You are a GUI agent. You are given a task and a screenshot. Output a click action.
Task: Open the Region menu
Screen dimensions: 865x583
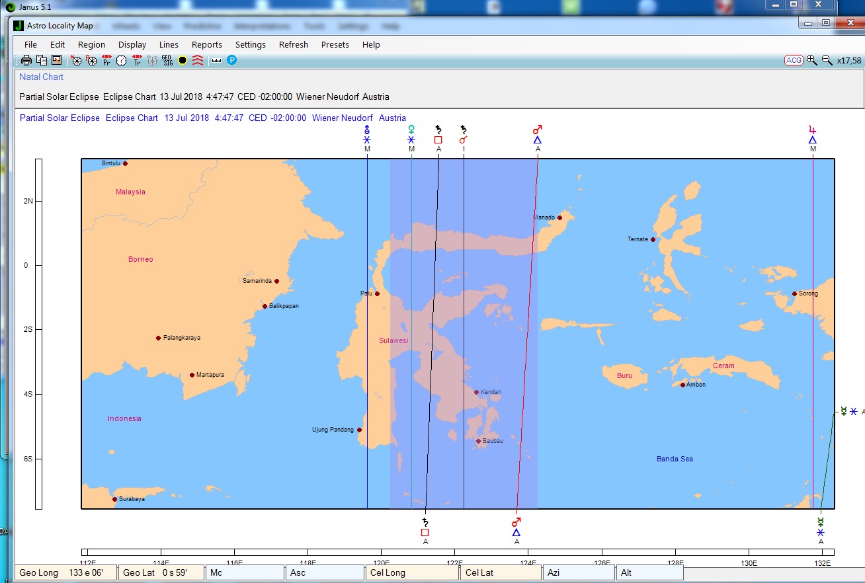coord(91,45)
